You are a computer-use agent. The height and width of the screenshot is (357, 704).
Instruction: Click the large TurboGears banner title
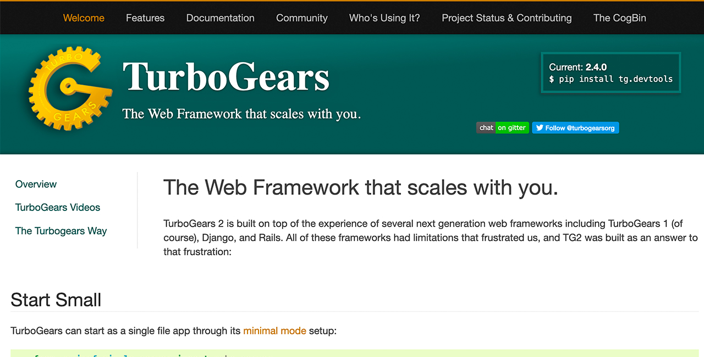tap(226, 77)
